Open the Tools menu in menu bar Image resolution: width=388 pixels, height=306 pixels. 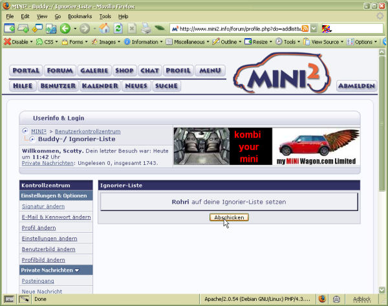pos(105,16)
